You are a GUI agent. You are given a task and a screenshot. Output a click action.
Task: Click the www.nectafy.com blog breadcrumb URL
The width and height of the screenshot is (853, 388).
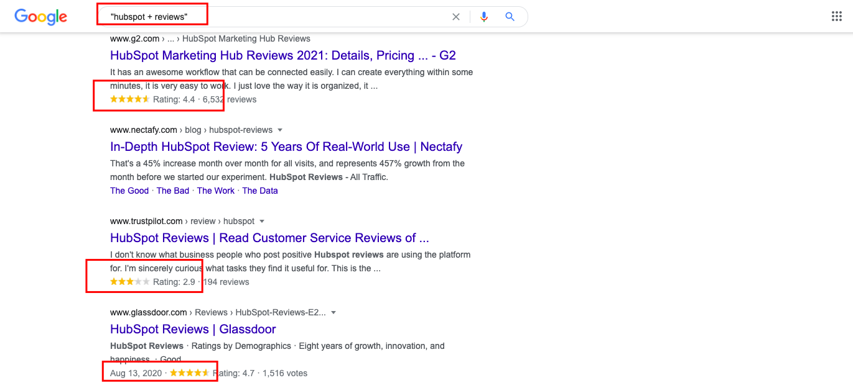tap(191, 130)
